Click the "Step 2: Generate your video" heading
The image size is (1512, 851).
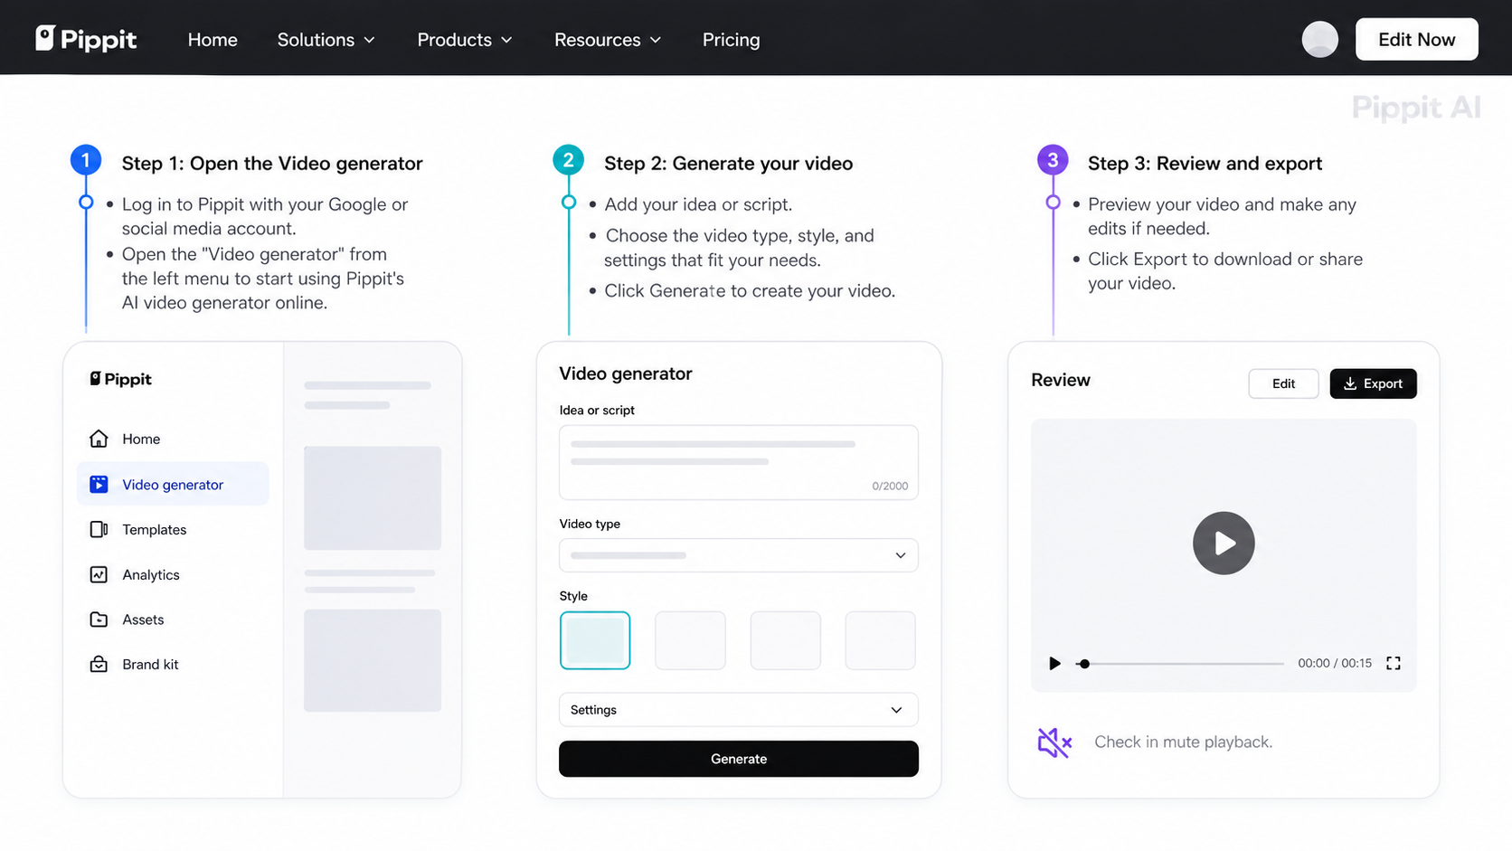[x=728, y=164]
